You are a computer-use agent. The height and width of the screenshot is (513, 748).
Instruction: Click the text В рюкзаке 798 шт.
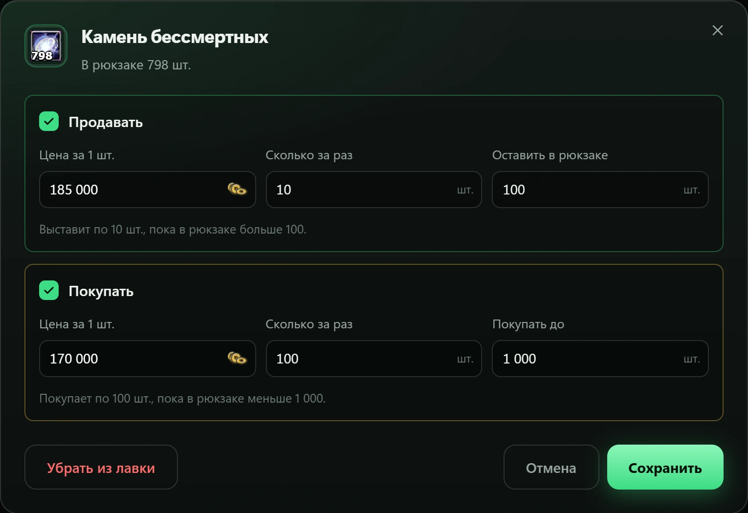[x=136, y=65]
